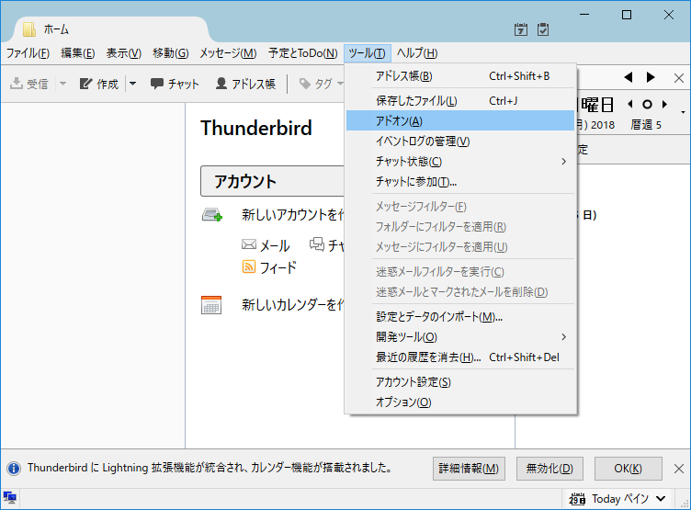
Task: Click the info icon in notification bar
Action: (14, 468)
